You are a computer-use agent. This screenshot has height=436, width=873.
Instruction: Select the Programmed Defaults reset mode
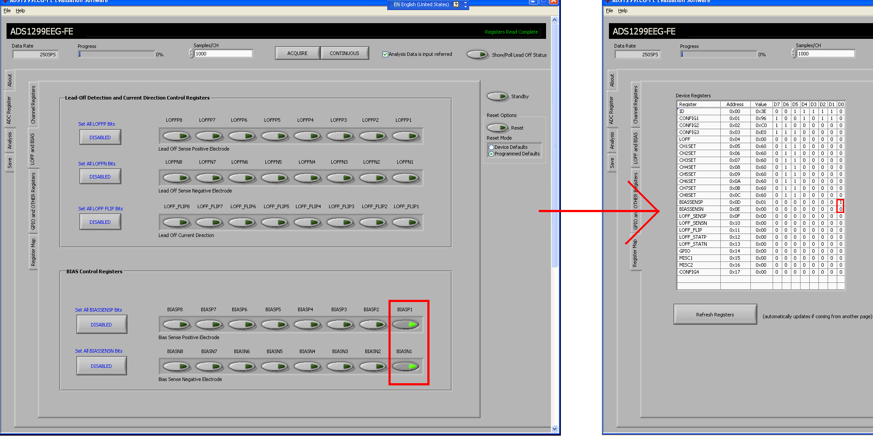pos(491,154)
